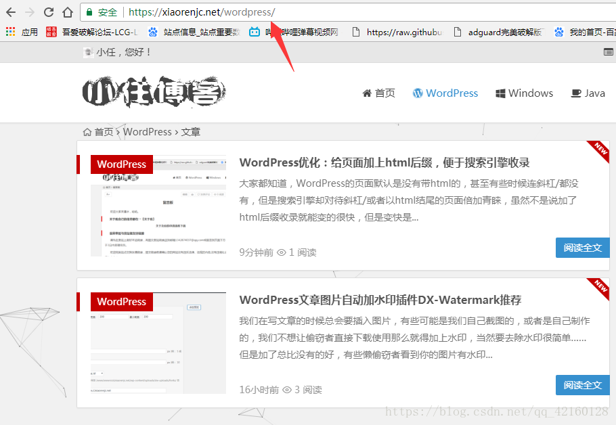Viewport: 616px width, 425px height.
Task: Open WordPress navigation menu item
Action: tap(445, 93)
